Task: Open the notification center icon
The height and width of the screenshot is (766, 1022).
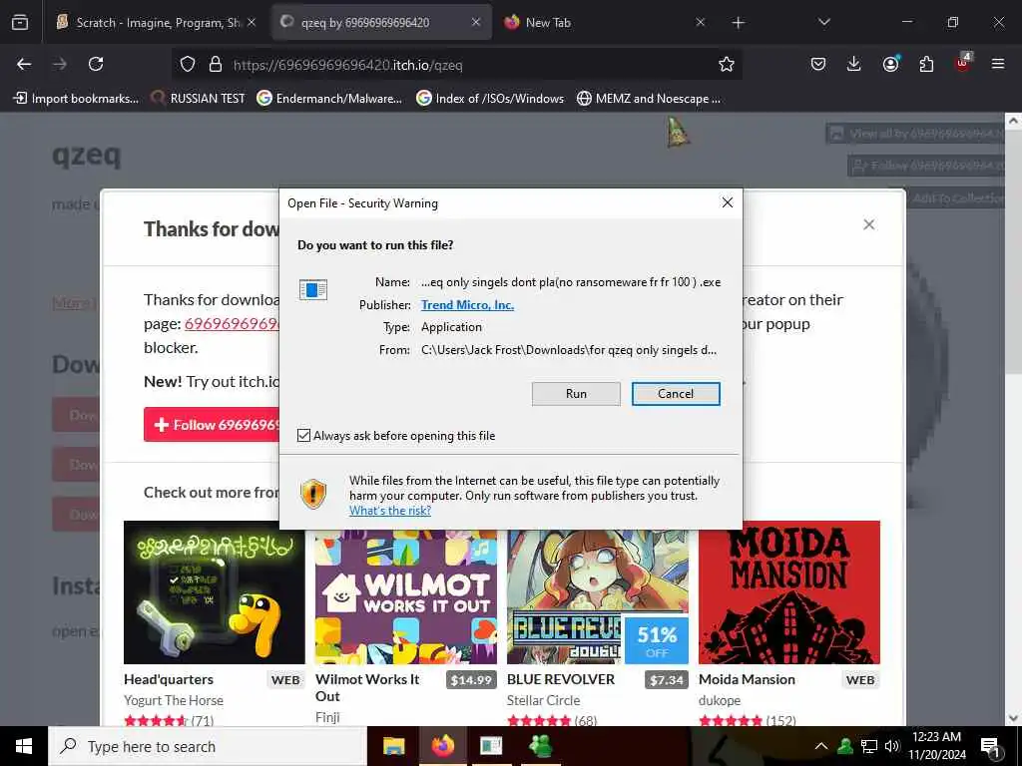Action: 990,747
